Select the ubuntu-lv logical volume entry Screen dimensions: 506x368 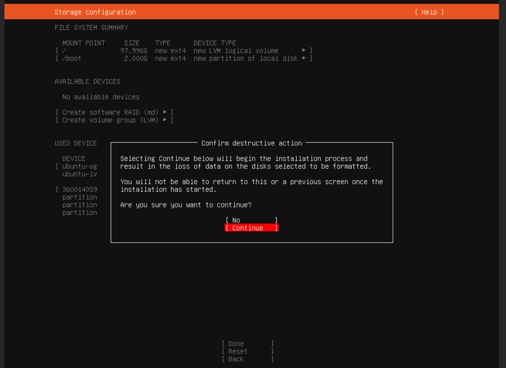80,174
